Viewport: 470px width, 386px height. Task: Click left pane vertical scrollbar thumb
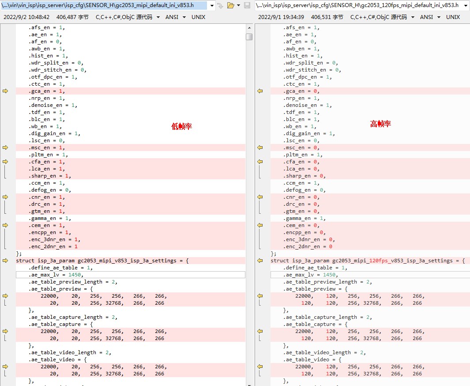249,37
